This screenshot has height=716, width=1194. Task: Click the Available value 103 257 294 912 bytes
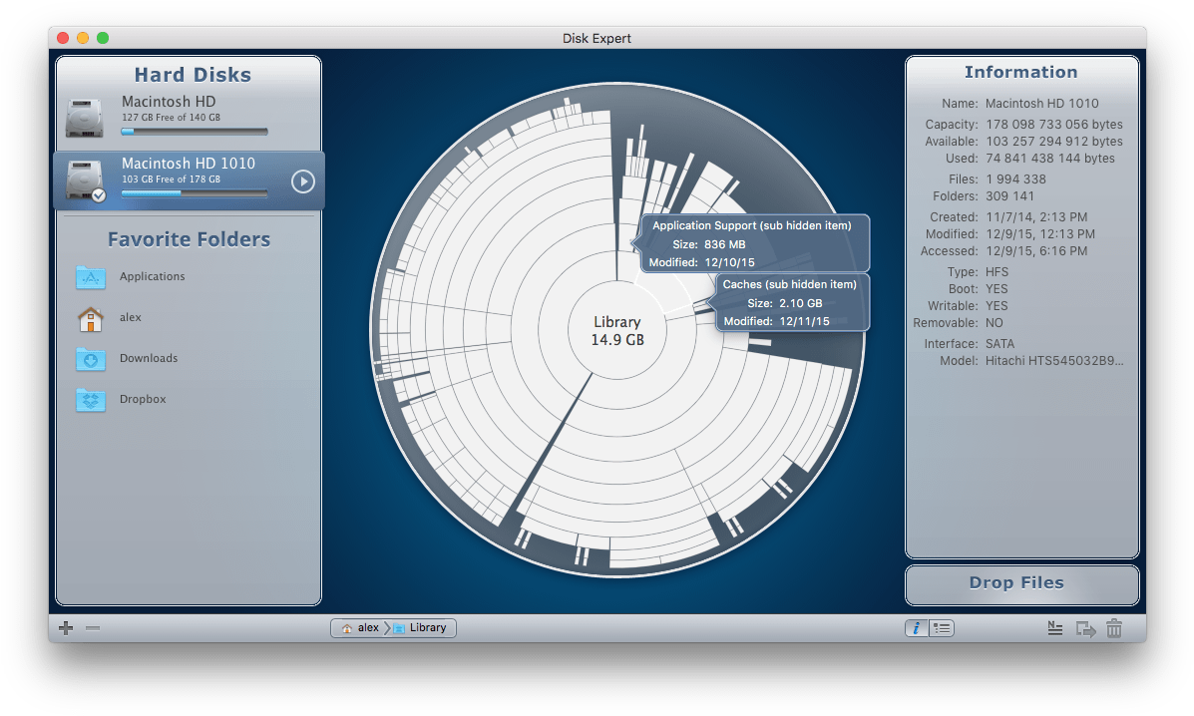(1054, 142)
